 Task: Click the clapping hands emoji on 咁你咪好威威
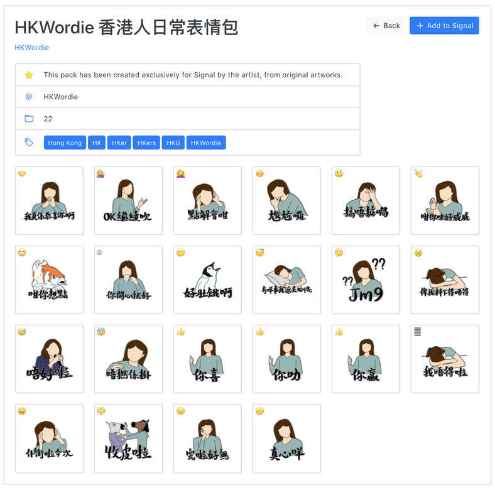pos(418,173)
